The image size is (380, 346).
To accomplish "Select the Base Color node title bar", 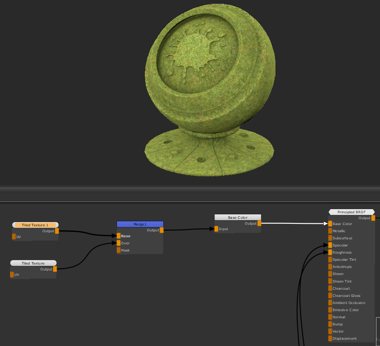I will pos(238,218).
